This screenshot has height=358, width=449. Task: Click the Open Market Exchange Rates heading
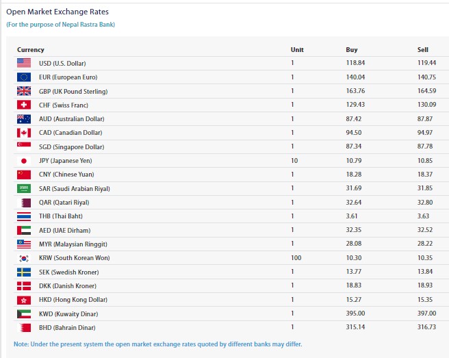[x=57, y=12]
